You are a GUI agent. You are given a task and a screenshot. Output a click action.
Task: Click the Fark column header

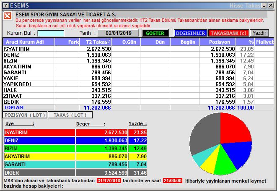67,42
